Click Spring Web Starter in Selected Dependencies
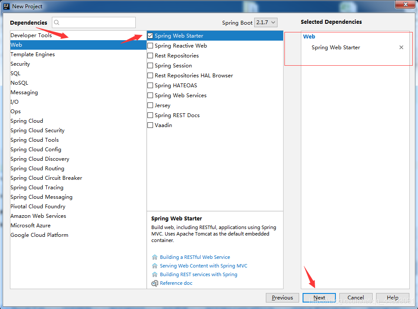The width and height of the screenshot is (418, 309). coord(335,48)
